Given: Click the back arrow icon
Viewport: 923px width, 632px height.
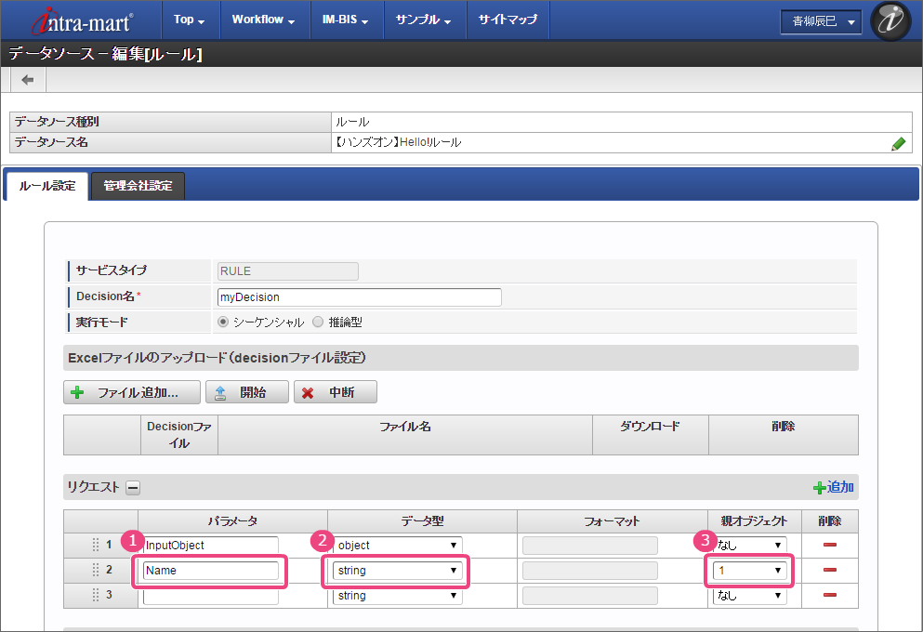Looking at the screenshot, I should point(27,80).
